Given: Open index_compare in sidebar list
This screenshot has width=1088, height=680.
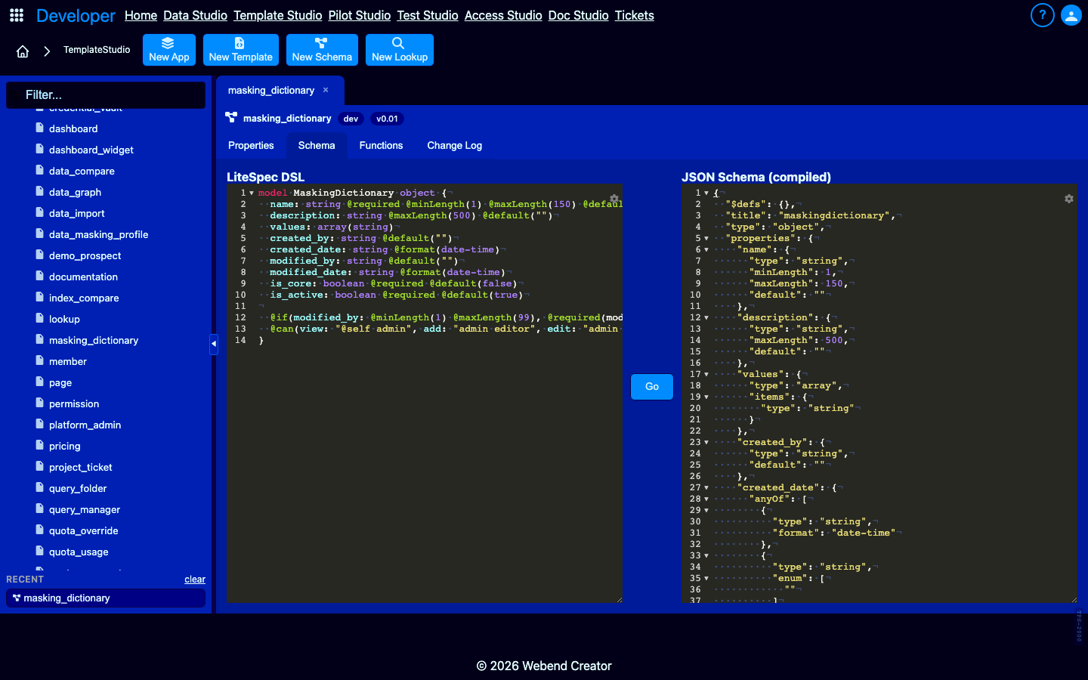Looking at the screenshot, I should (x=84, y=298).
